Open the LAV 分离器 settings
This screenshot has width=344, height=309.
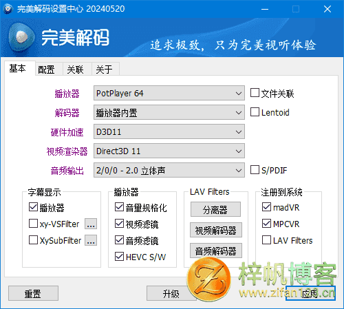[215, 209]
